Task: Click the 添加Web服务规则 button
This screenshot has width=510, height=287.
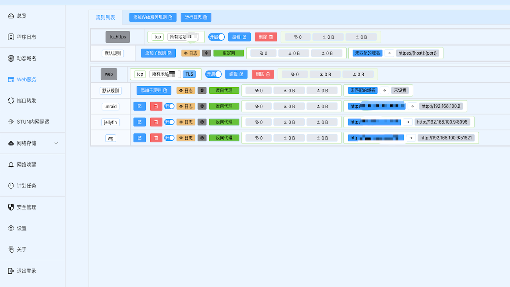Action: [153, 18]
